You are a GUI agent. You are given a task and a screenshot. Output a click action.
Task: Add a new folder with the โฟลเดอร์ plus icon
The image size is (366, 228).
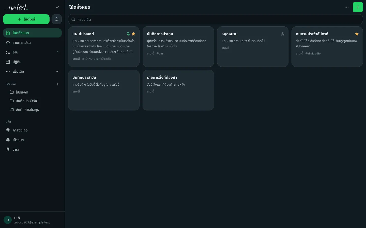(58, 84)
